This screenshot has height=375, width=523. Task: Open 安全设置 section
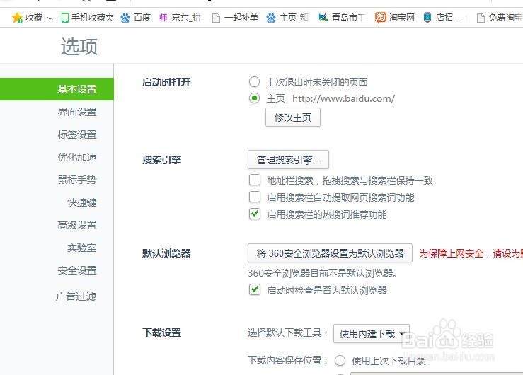pyautogui.click(x=77, y=270)
